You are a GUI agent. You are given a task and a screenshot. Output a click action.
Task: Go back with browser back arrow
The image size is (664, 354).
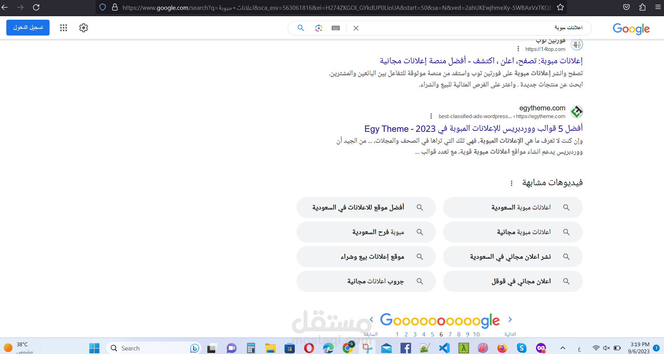[x=5, y=7]
